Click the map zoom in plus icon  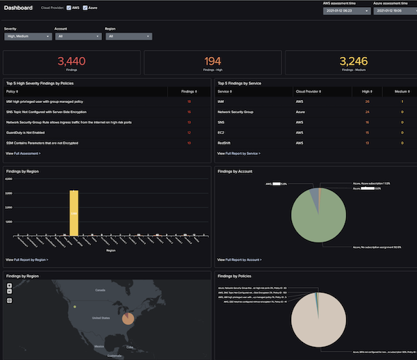coord(9,286)
